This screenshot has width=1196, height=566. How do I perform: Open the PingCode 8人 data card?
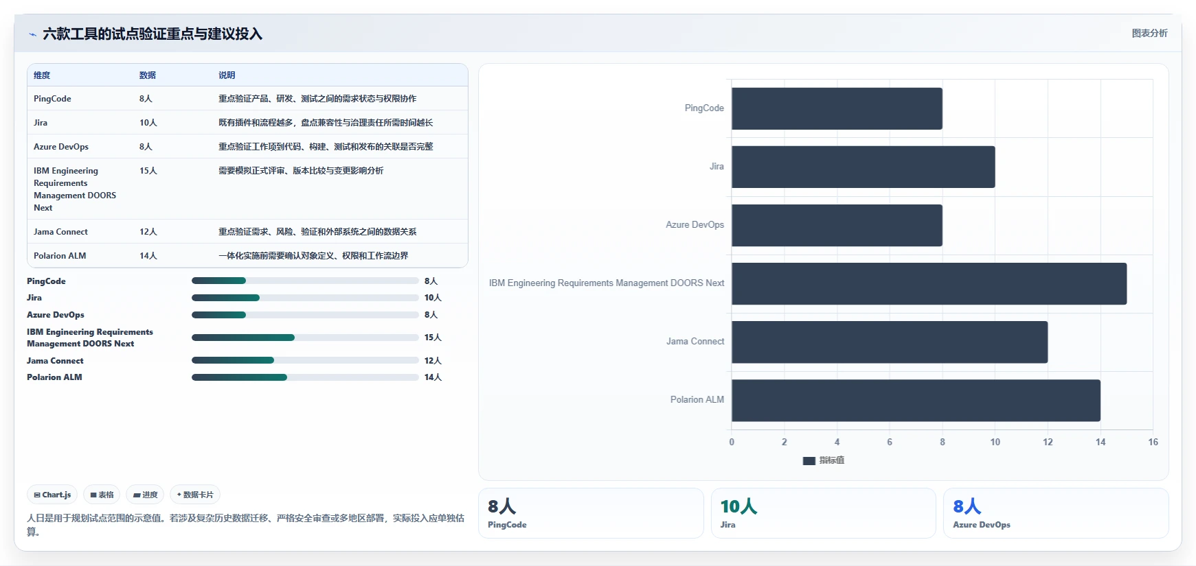coord(591,513)
